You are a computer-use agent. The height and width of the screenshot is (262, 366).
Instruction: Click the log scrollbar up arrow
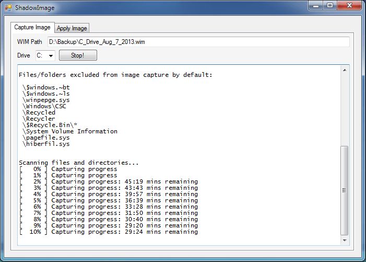pyautogui.click(x=344, y=70)
